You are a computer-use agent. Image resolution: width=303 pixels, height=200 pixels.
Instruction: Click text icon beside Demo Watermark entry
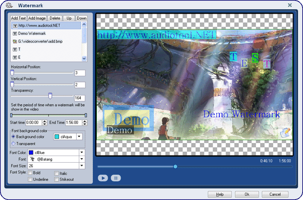pos(15,34)
